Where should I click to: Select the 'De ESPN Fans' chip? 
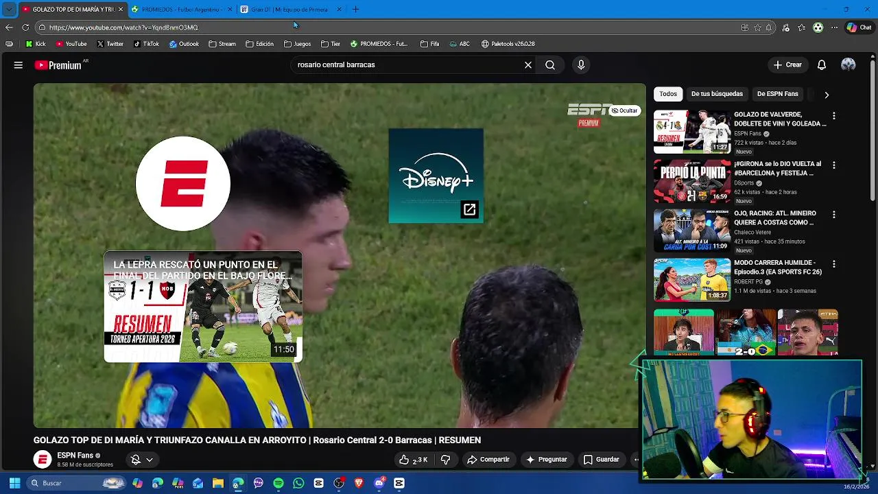(777, 94)
